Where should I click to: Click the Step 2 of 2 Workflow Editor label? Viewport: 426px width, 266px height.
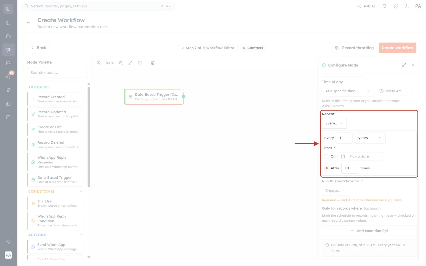tap(208, 48)
